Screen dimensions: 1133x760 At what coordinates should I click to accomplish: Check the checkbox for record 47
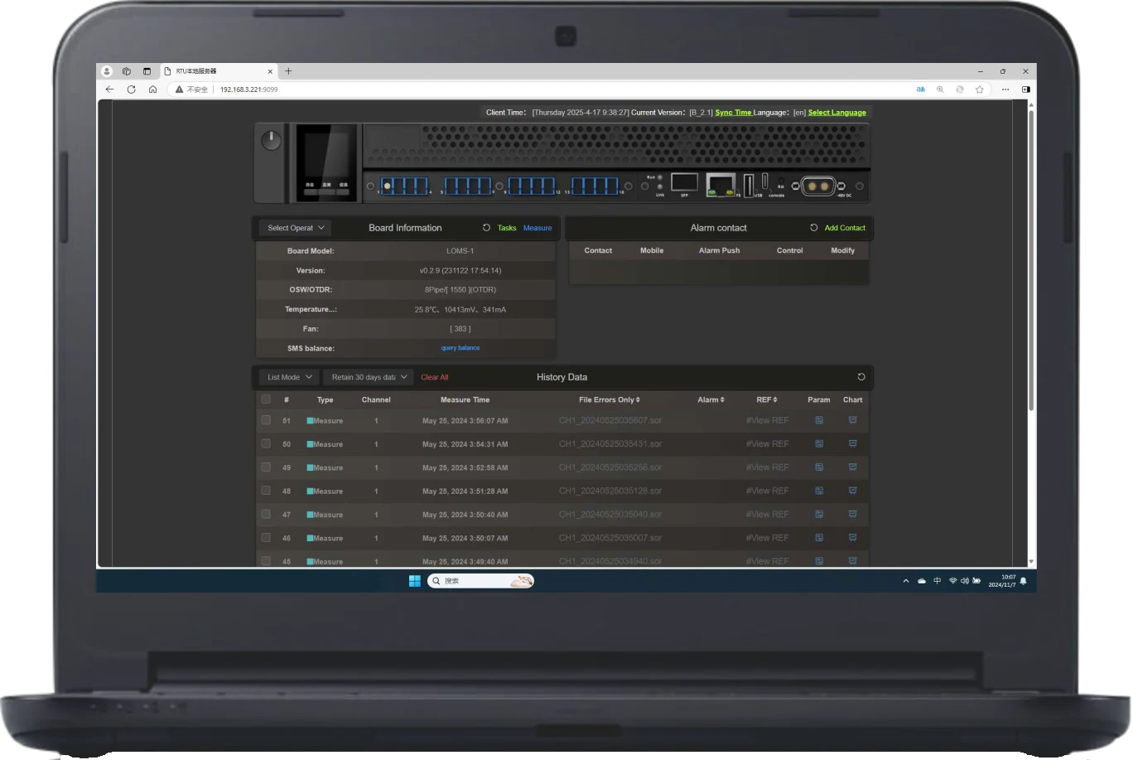point(266,514)
